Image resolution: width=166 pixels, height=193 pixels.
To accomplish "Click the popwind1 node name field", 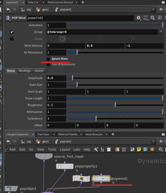I will click(80, 18).
